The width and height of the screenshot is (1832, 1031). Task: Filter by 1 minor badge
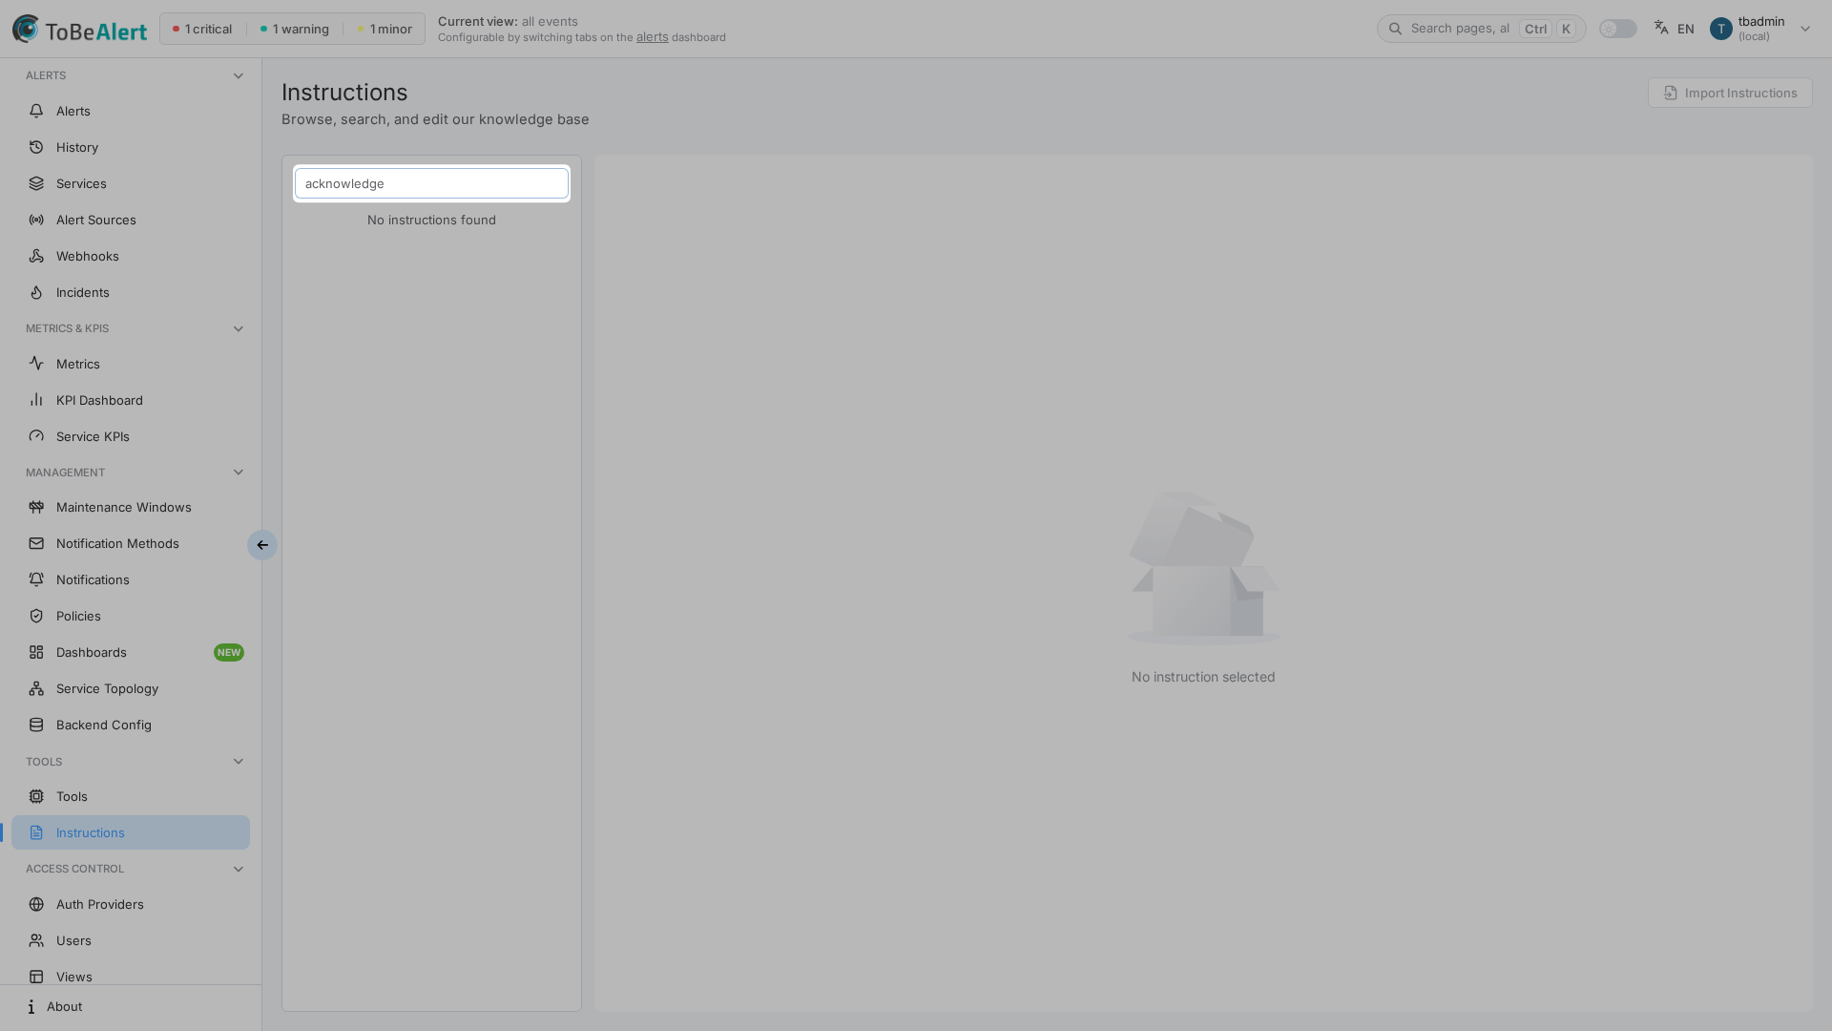(x=385, y=29)
